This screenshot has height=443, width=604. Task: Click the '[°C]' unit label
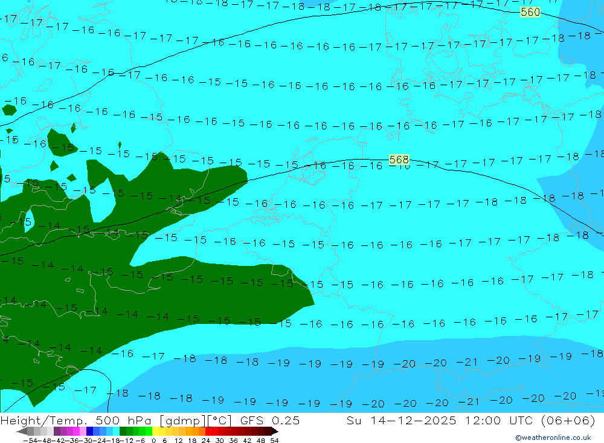[219, 421]
